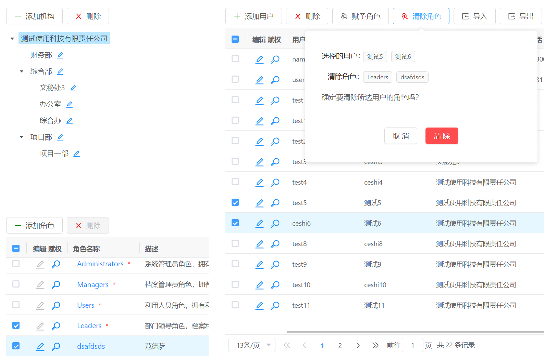The image size is (544, 360).
Task: Click the 导入 button
Action: click(x=474, y=16)
